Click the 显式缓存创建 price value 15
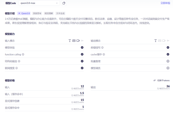The height and width of the screenshot is (114, 173). coord(82,100)
